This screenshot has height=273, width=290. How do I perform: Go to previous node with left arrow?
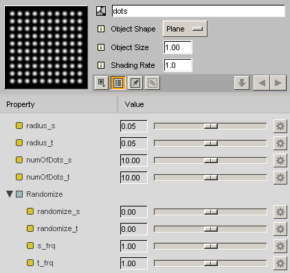(x=262, y=83)
